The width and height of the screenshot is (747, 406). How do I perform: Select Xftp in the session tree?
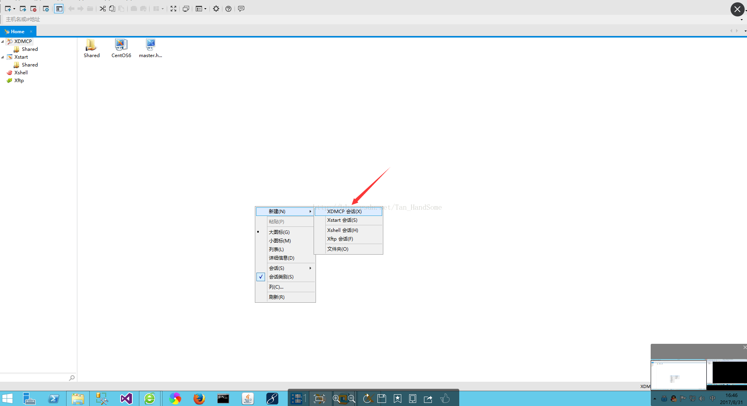pos(19,80)
